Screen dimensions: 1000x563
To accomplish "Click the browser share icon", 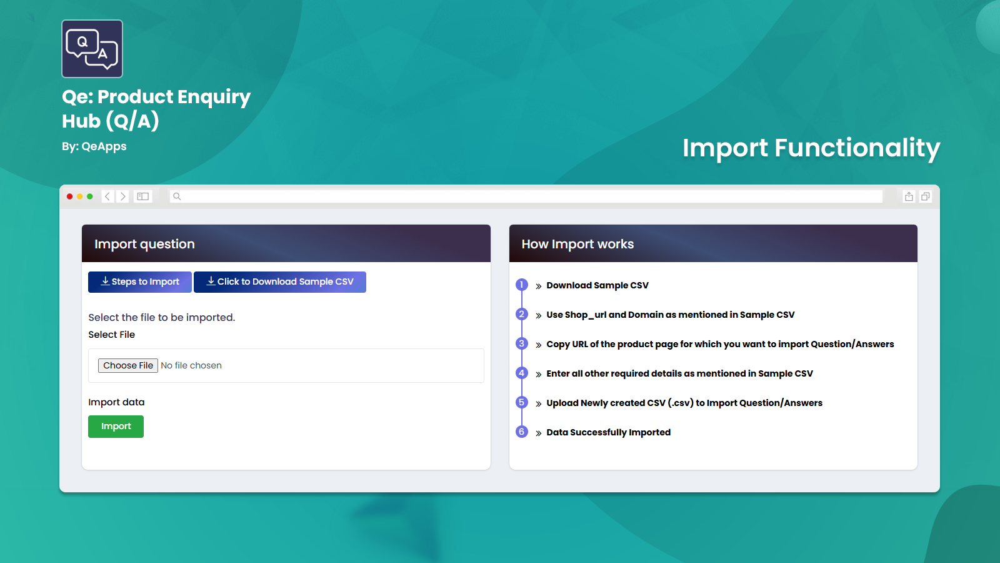I will coord(909,196).
